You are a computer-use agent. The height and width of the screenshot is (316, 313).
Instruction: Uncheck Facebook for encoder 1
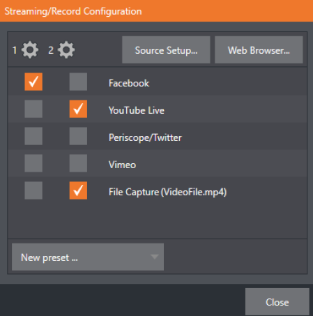pos(33,82)
